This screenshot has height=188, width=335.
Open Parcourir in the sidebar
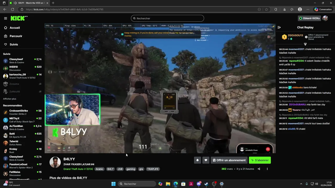[x=16, y=36]
